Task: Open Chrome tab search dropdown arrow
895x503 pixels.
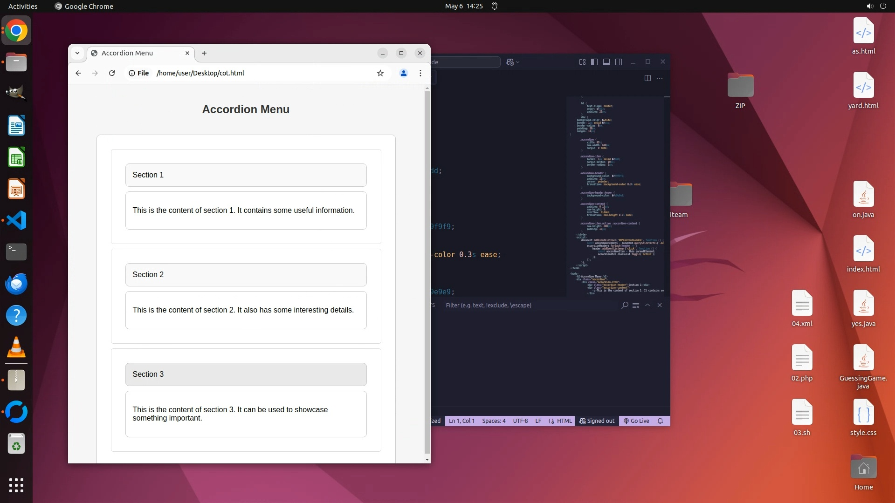Action: [77, 53]
